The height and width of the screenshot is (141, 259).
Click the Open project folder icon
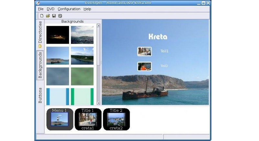click(x=48, y=16)
